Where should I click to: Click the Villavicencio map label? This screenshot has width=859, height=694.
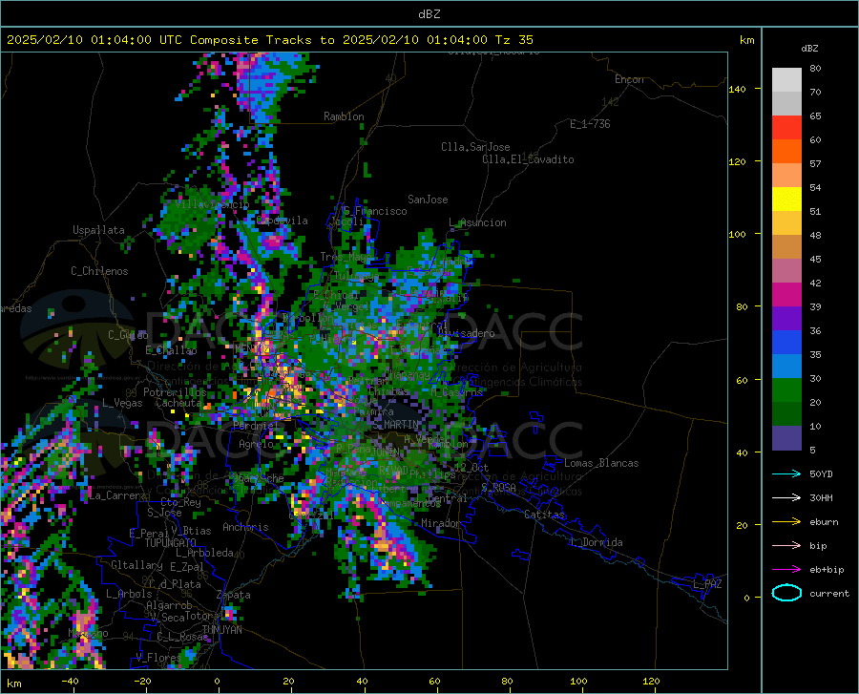(212, 204)
